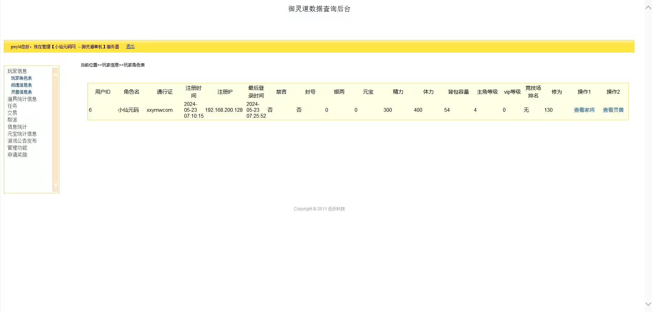Expand 玩家信息 in the sidebar
The width and height of the screenshot is (652, 312).
point(17,71)
